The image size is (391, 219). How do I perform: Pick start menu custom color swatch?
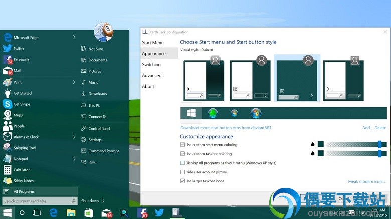321,144
